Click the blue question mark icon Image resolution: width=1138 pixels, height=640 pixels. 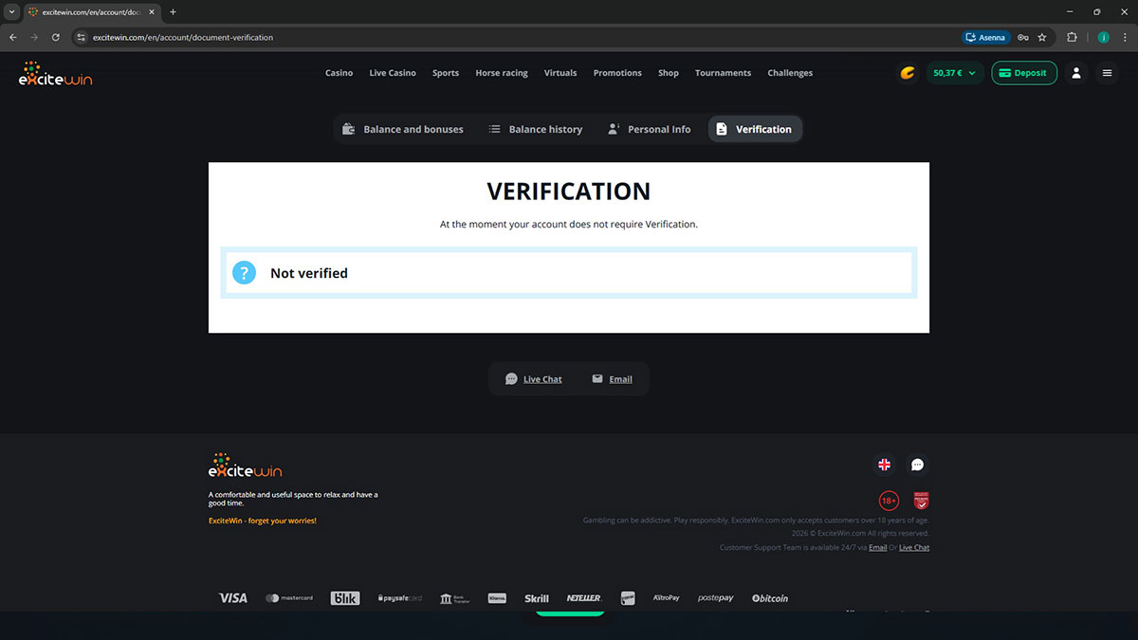[x=244, y=273]
